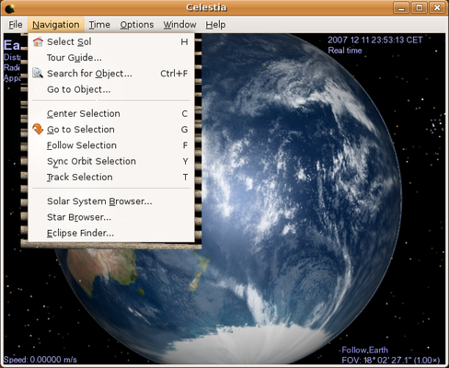Click the magnifier icon beside Search for Object

38,74
